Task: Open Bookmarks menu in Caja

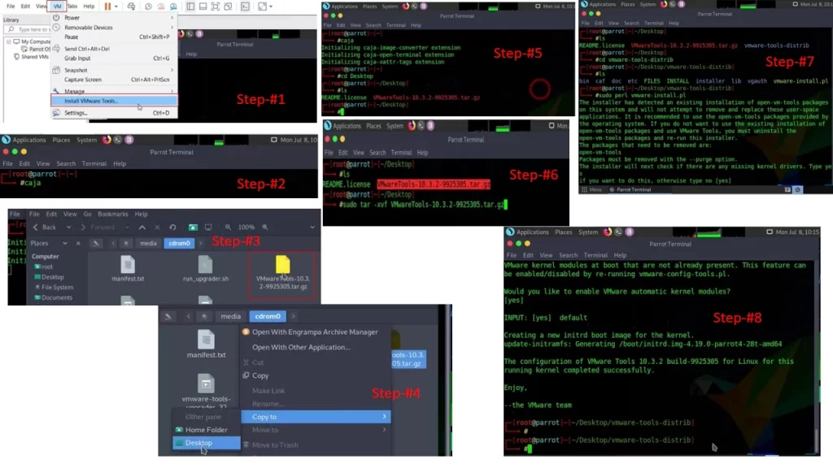Action: [x=112, y=214]
